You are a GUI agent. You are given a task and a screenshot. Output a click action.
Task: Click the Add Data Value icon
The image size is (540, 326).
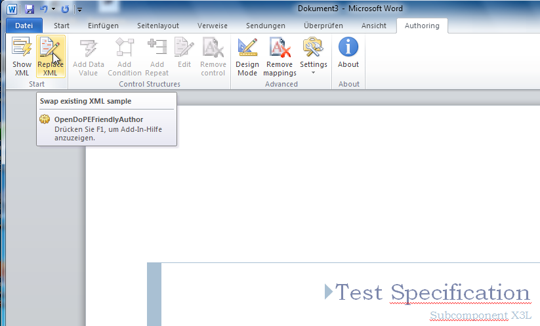(x=88, y=48)
